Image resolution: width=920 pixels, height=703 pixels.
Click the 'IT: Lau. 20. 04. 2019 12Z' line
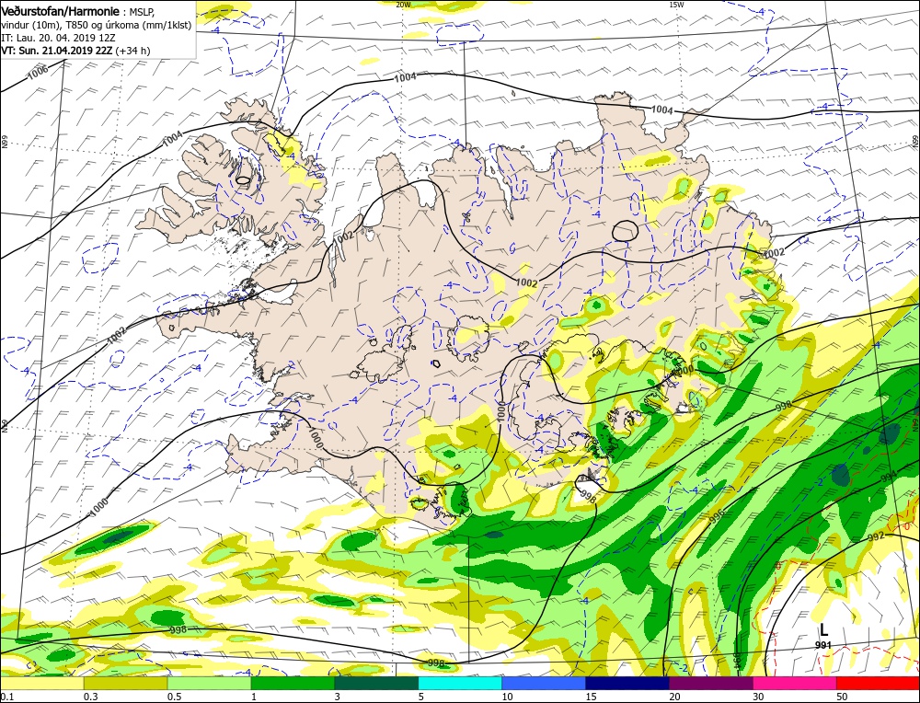tap(58, 38)
